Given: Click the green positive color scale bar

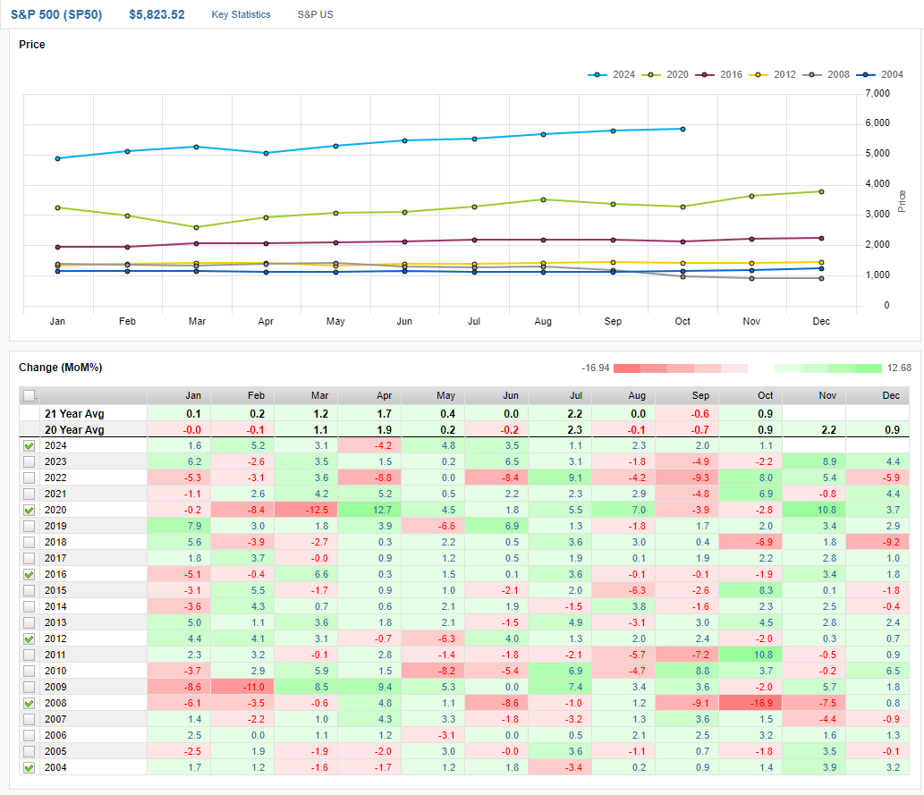Looking at the screenshot, I should coord(828,368).
